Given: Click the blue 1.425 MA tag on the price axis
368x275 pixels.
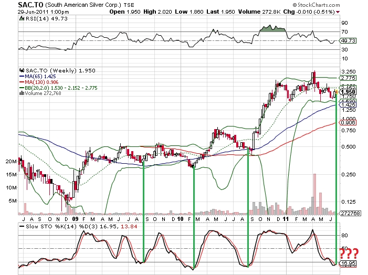Looking at the screenshot, I should (x=348, y=104).
